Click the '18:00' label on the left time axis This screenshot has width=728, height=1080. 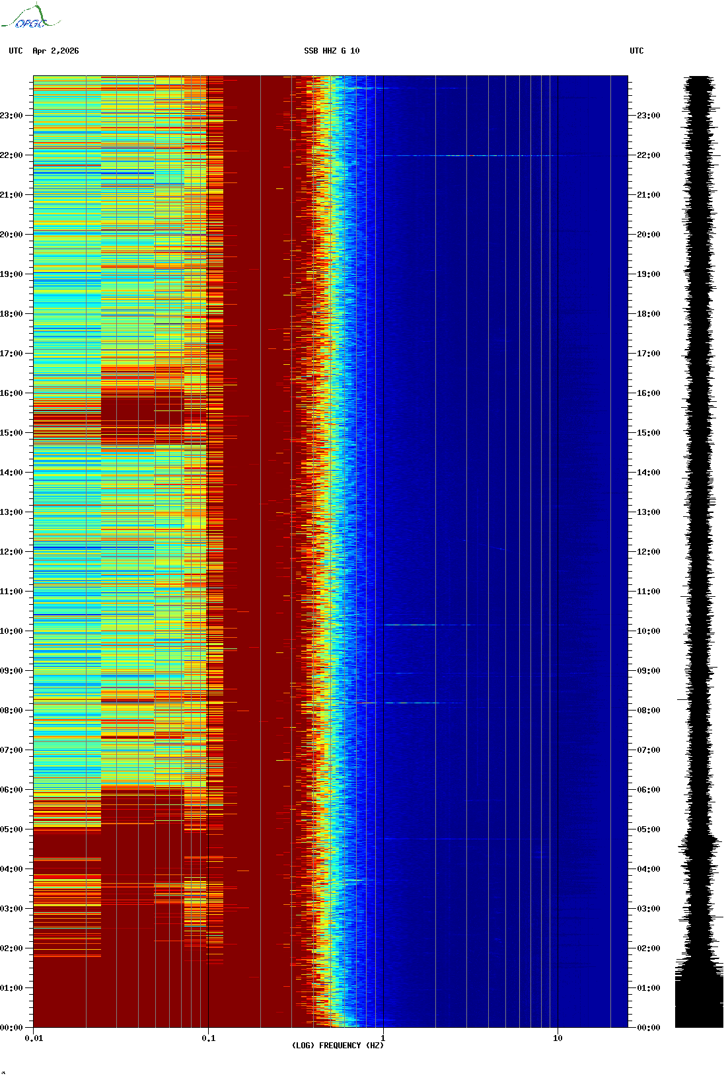click(x=12, y=314)
